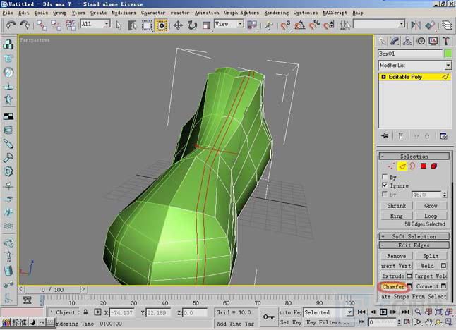Viewport: 456px width, 330px height.
Task: Switch to Utilities hammer panel tab
Action: click(446, 41)
